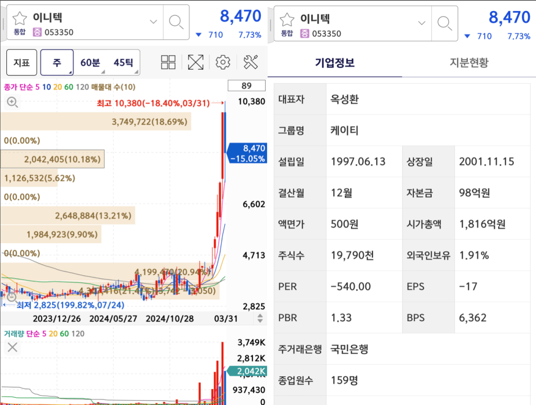Click the group name 케이티
The height and width of the screenshot is (405, 536).
click(x=345, y=130)
